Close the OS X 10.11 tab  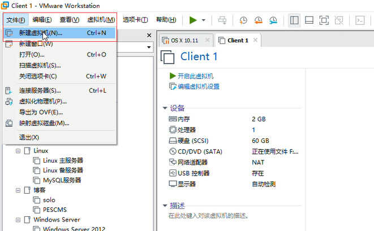point(208,40)
